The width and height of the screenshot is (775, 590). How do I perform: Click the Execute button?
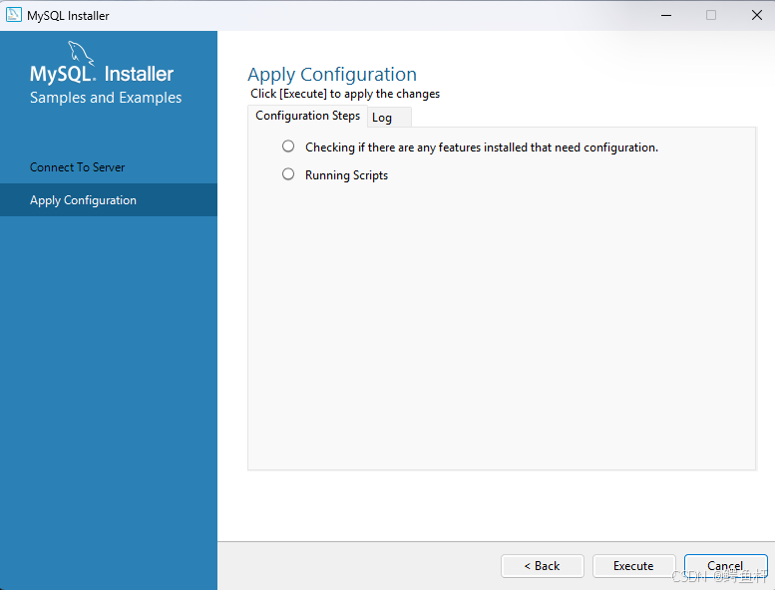633,566
